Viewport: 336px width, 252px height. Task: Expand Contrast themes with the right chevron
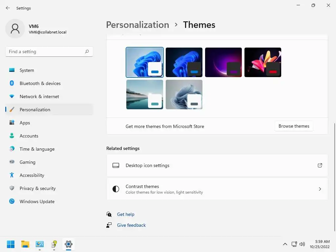pos(320,189)
